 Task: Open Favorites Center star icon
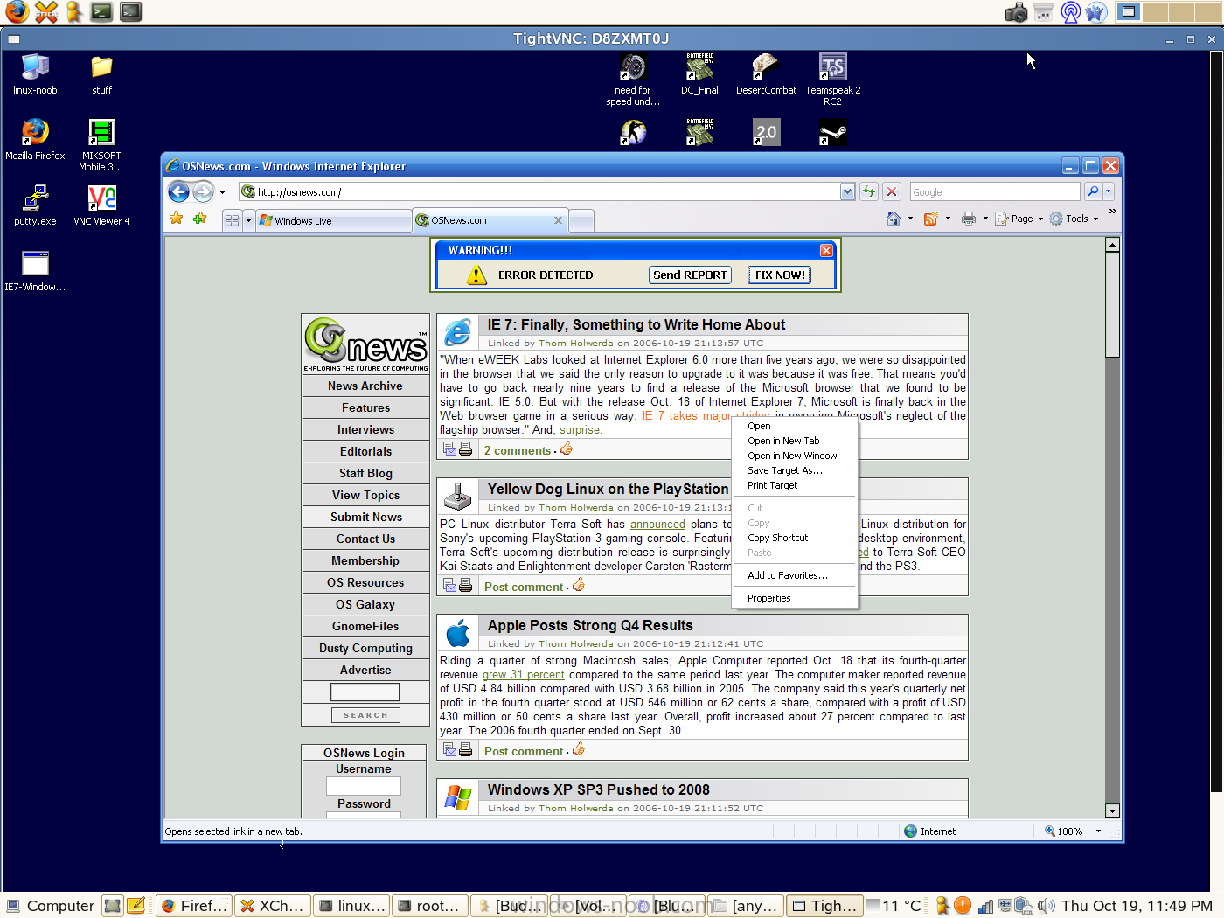coord(177,218)
